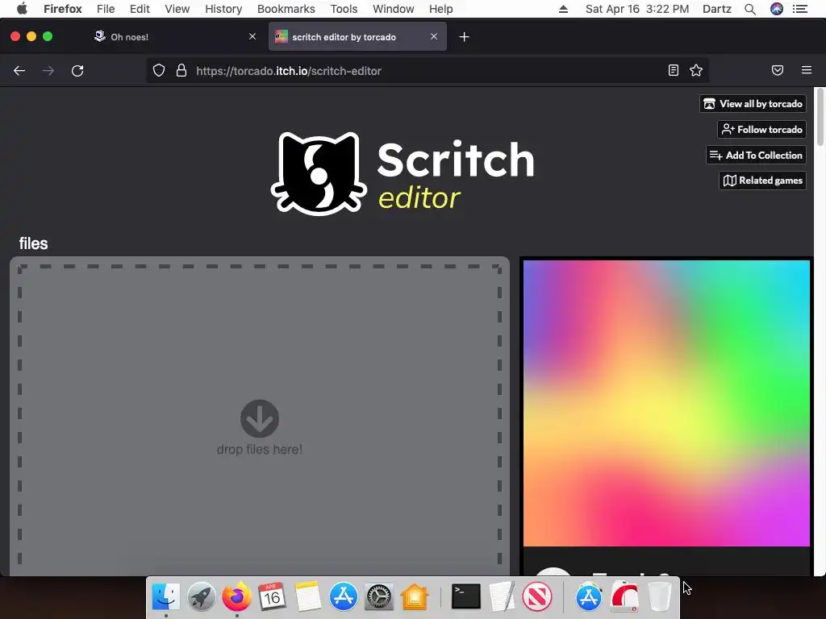The image size is (826, 619).
Task: Go back to the previous page
Action: [19, 71]
